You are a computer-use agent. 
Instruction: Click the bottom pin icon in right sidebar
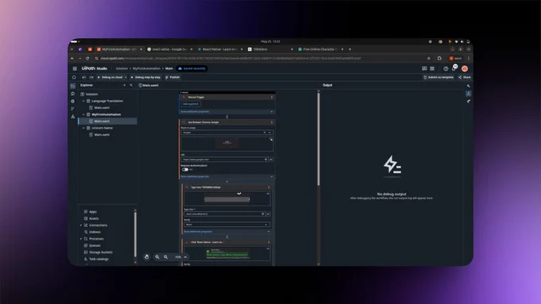click(x=469, y=102)
